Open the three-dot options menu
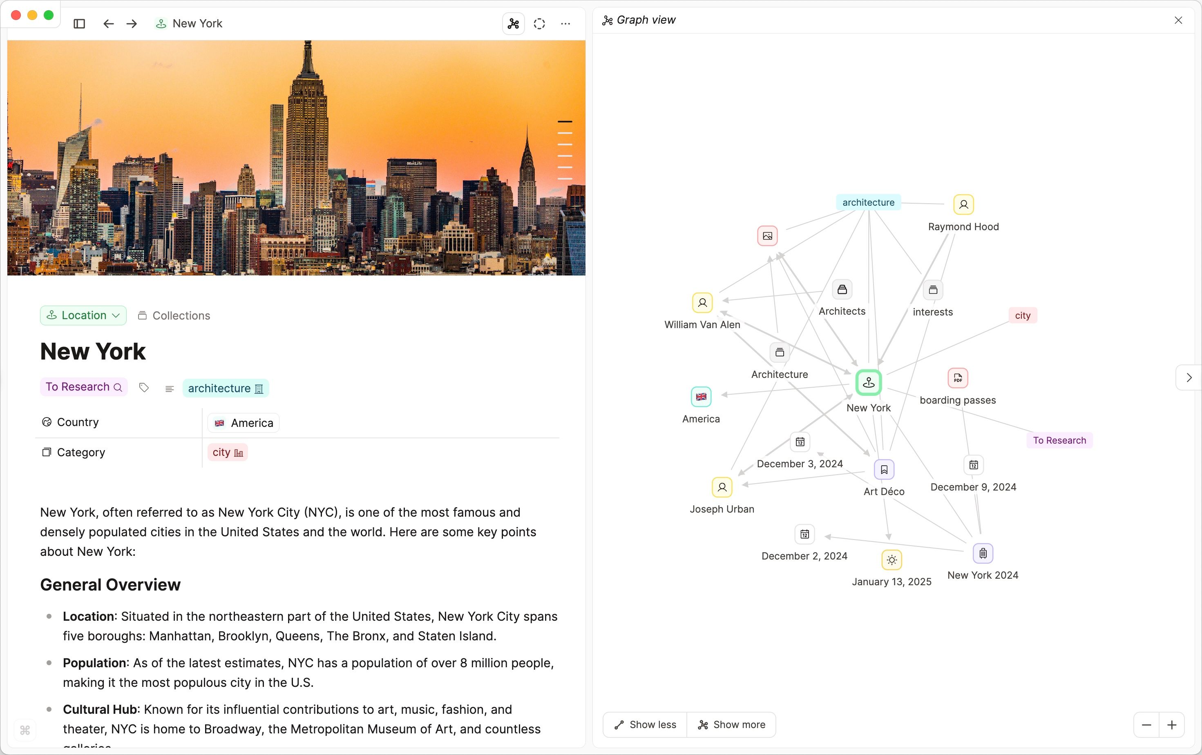This screenshot has height=755, width=1202. [x=565, y=23]
